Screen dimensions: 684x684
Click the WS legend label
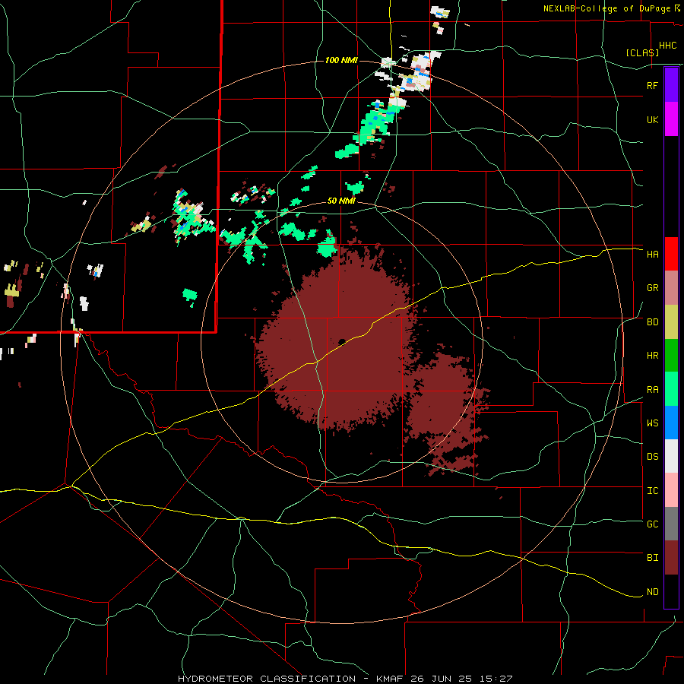coord(652,423)
